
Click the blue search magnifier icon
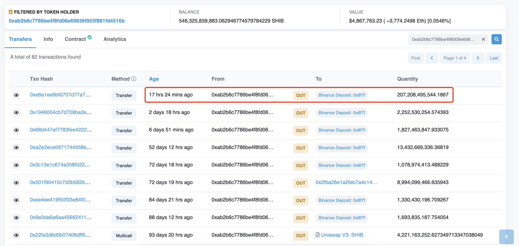(496, 39)
